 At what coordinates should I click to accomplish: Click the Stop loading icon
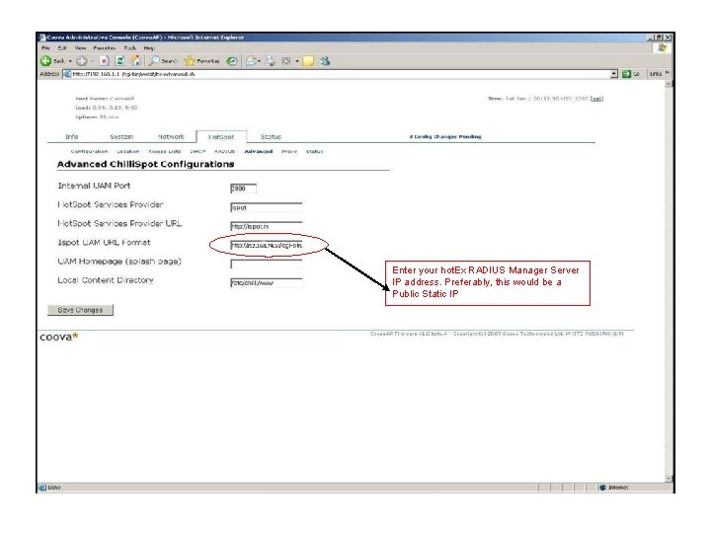(105, 61)
